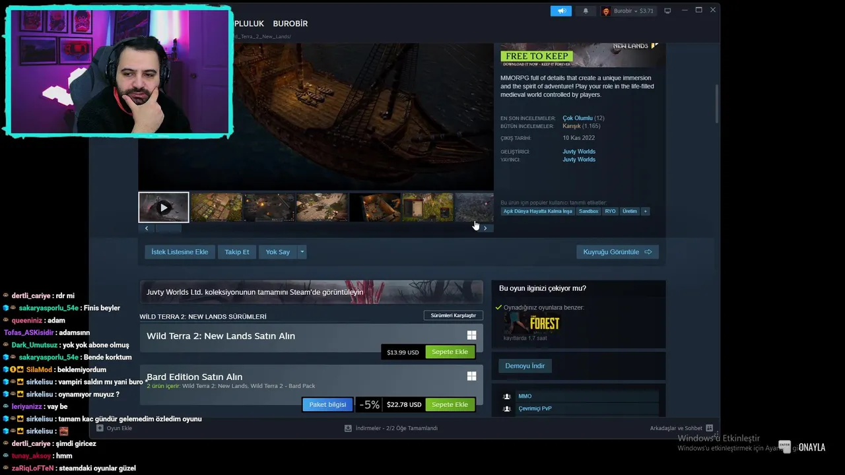Open Çok Olumlu recent reviews link
845x475 pixels.
pos(578,118)
